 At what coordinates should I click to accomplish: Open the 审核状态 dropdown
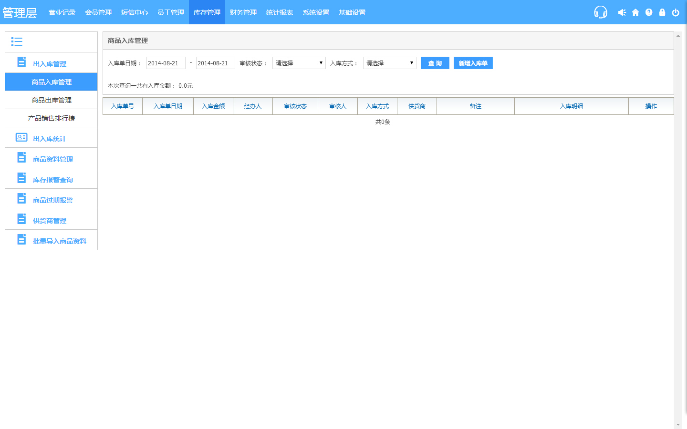[x=299, y=63]
